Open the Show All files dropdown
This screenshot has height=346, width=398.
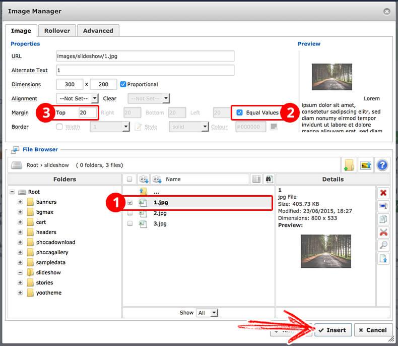pos(207,313)
